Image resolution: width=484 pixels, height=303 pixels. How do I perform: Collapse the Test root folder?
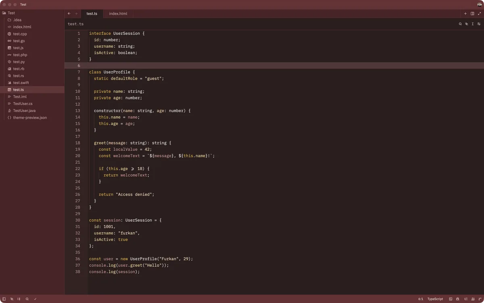click(x=32, y=13)
